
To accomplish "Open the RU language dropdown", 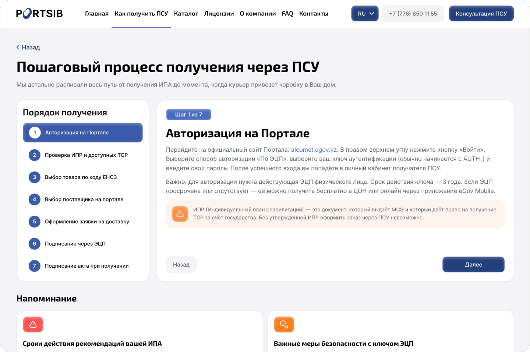I will pyautogui.click(x=365, y=14).
